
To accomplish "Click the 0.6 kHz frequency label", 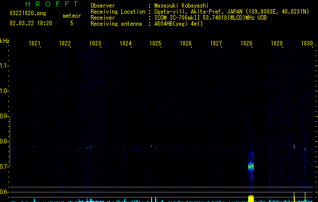I will click(x=4, y=192).
